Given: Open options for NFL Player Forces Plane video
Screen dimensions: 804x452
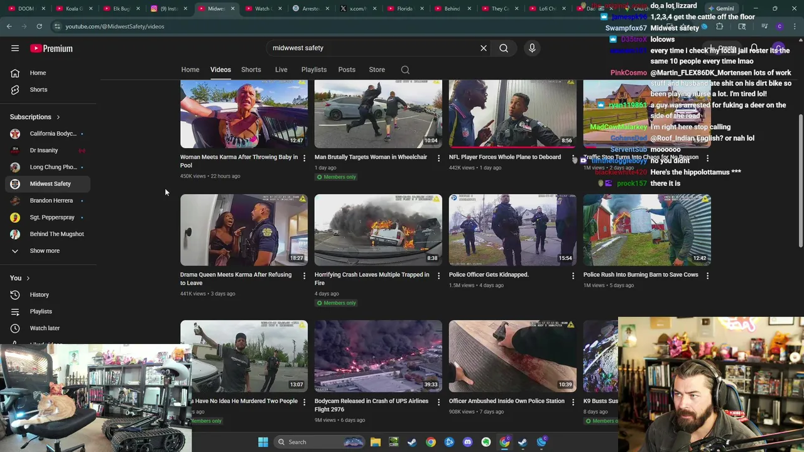Looking at the screenshot, I should (x=573, y=158).
